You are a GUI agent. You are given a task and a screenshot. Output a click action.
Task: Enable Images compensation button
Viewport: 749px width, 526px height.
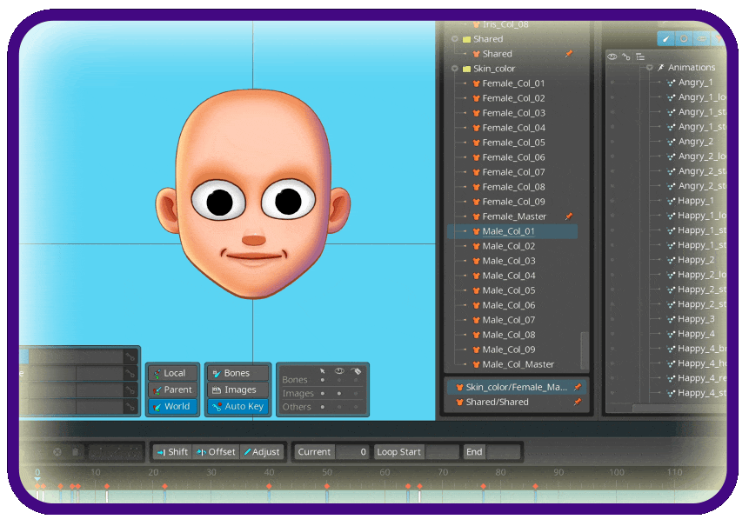(x=237, y=390)
